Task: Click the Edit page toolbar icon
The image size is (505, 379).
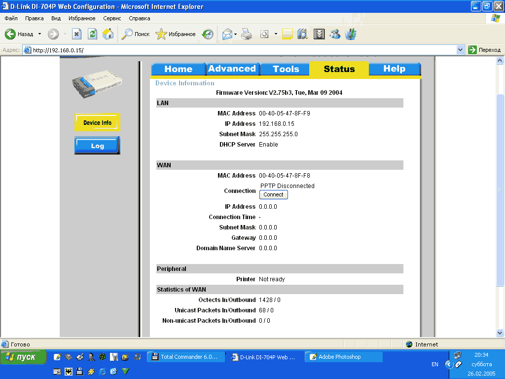Action: coord(264,34)
